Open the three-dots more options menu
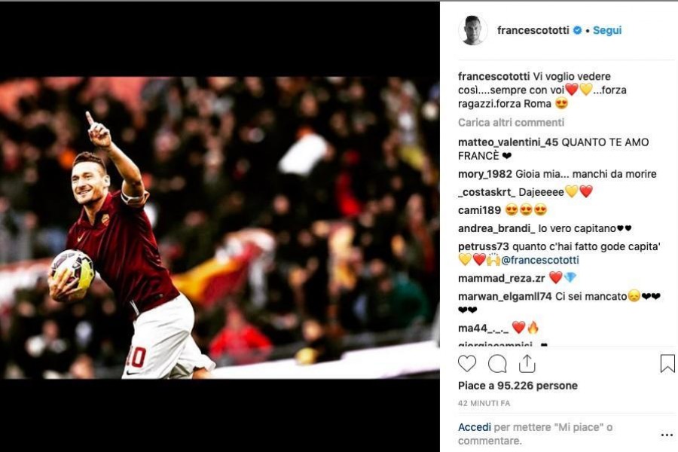Image resolution: width=678 pixels, height=452 pixels. click(667, 435)
